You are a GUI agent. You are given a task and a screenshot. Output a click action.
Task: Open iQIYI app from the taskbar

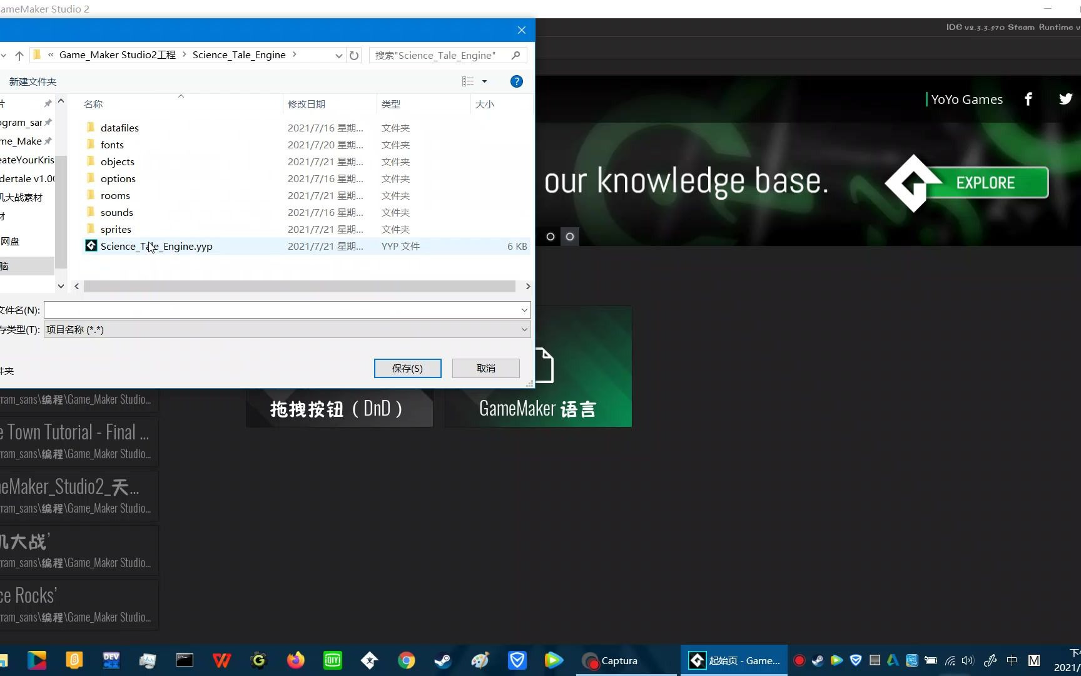tap(332, 660)
